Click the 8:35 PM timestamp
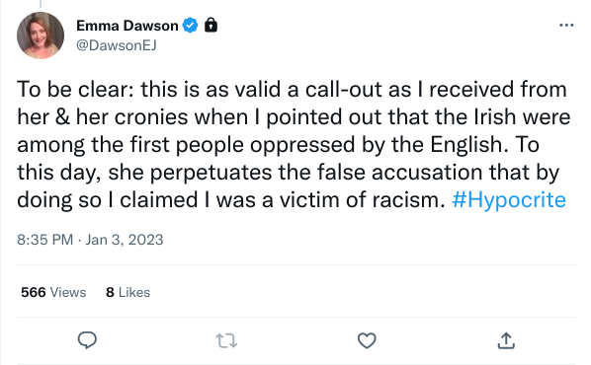Viewport: 591px width, 365px height. point(44,240)
